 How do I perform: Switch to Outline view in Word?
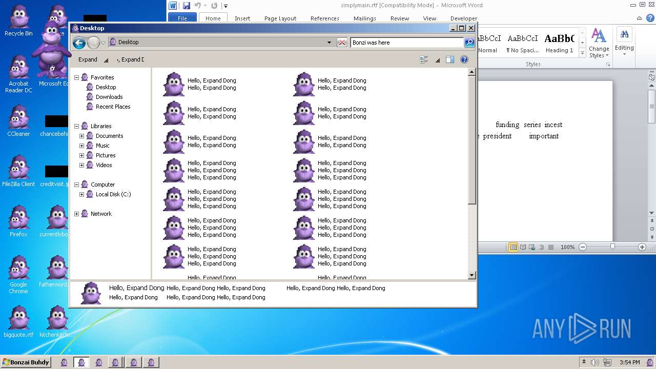pos(541,247)
